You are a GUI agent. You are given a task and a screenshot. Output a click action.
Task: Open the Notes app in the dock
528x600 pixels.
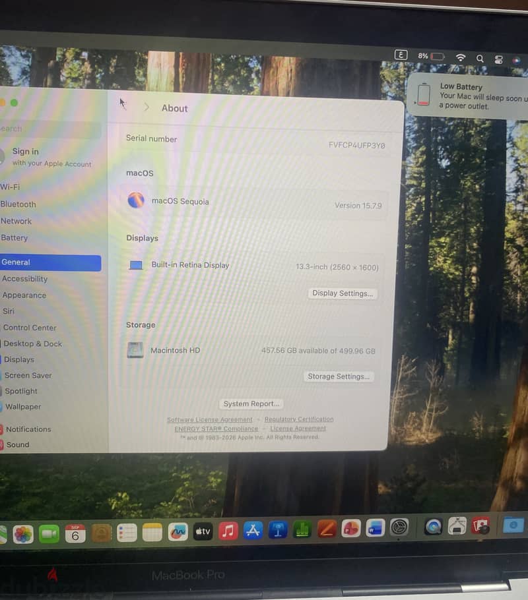point(152,532)
